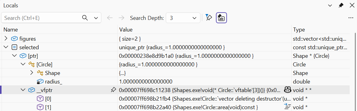The image size is (357, 111).
Task: Click the radius_ value 1.0000000000000000
Action: 146,82
